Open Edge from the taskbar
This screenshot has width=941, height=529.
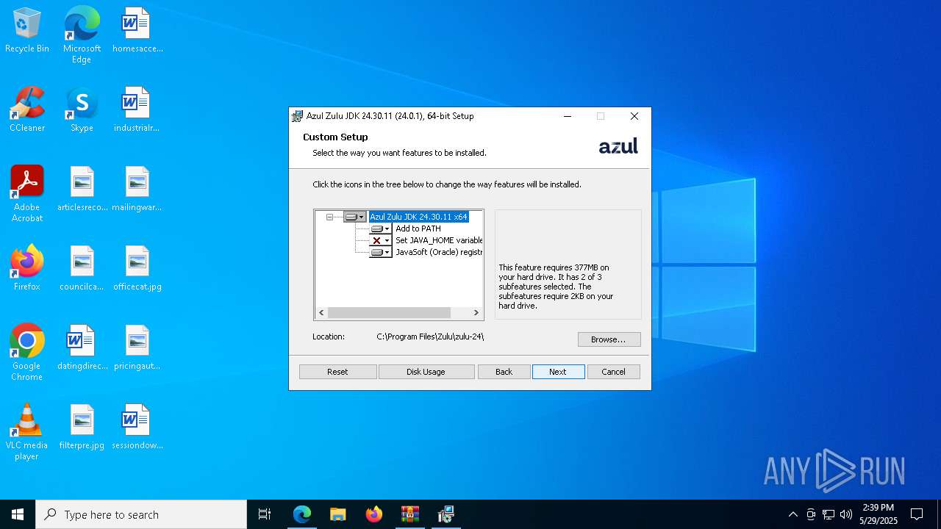pyautogui.click(x=302, y=514)
